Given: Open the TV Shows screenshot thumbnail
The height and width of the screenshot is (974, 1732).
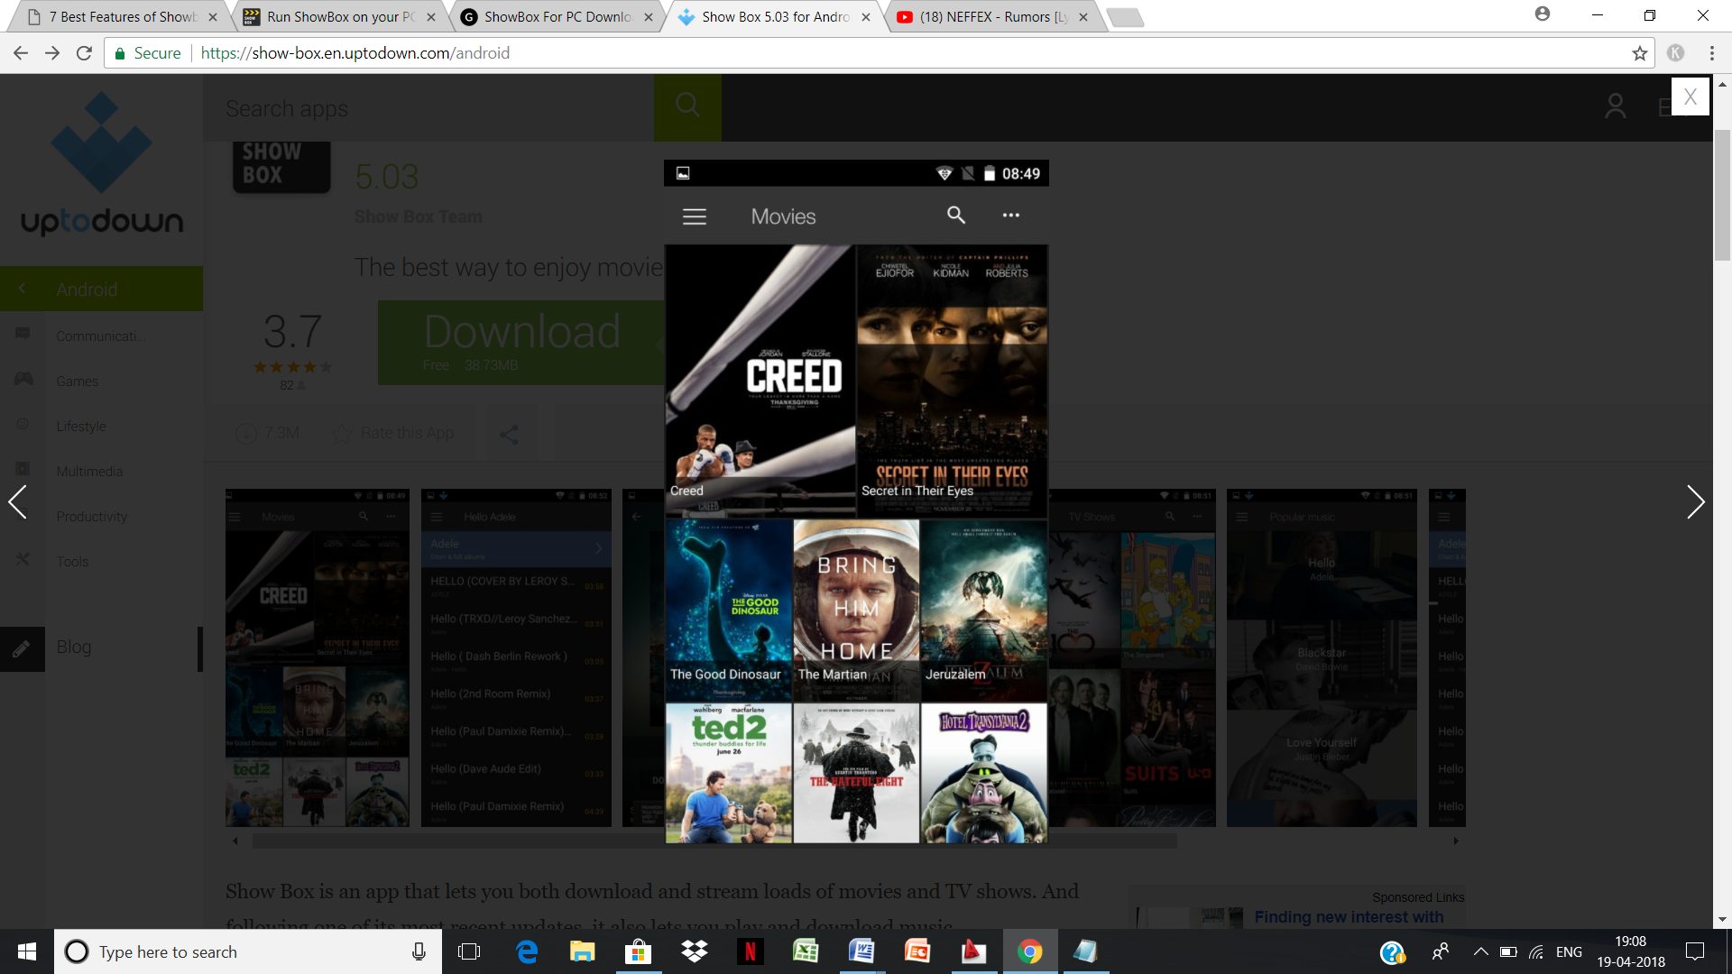Looking at the screenshot, I should [1132, 657].
